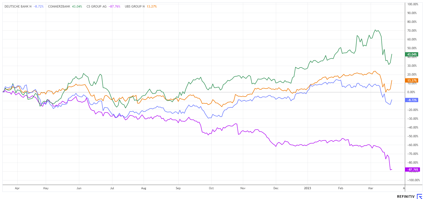
Task: Select the COMMERZBANK legend label
Action: pos(59,7)
